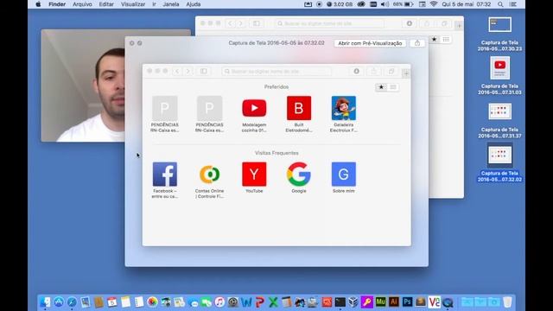This screenshot has height=311, width=553.
Task: Click the Quick Look expand window button
Action: (140, 43)
